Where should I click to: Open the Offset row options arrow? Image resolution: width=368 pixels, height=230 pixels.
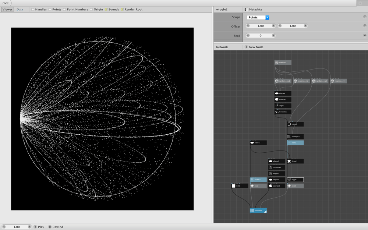pyautogui.click(x=364, y=26)
